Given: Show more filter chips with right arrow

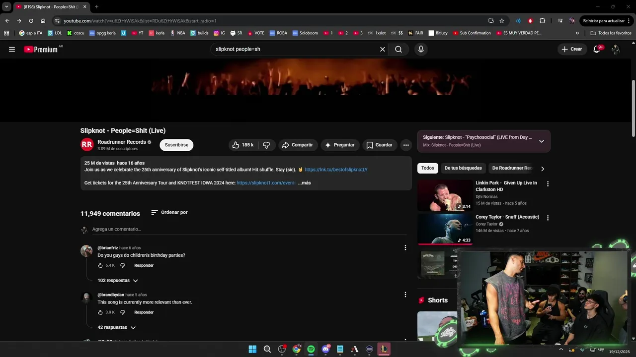Looking at the screenshot, I should pyautogui.click(x=543, y=169).
